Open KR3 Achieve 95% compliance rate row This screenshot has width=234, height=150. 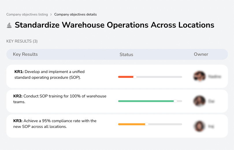pos(117,126)
